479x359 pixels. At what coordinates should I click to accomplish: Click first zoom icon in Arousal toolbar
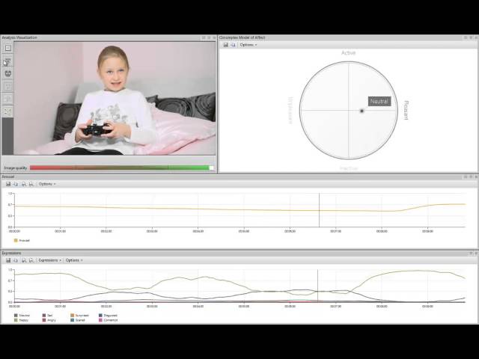coord(23,184)
